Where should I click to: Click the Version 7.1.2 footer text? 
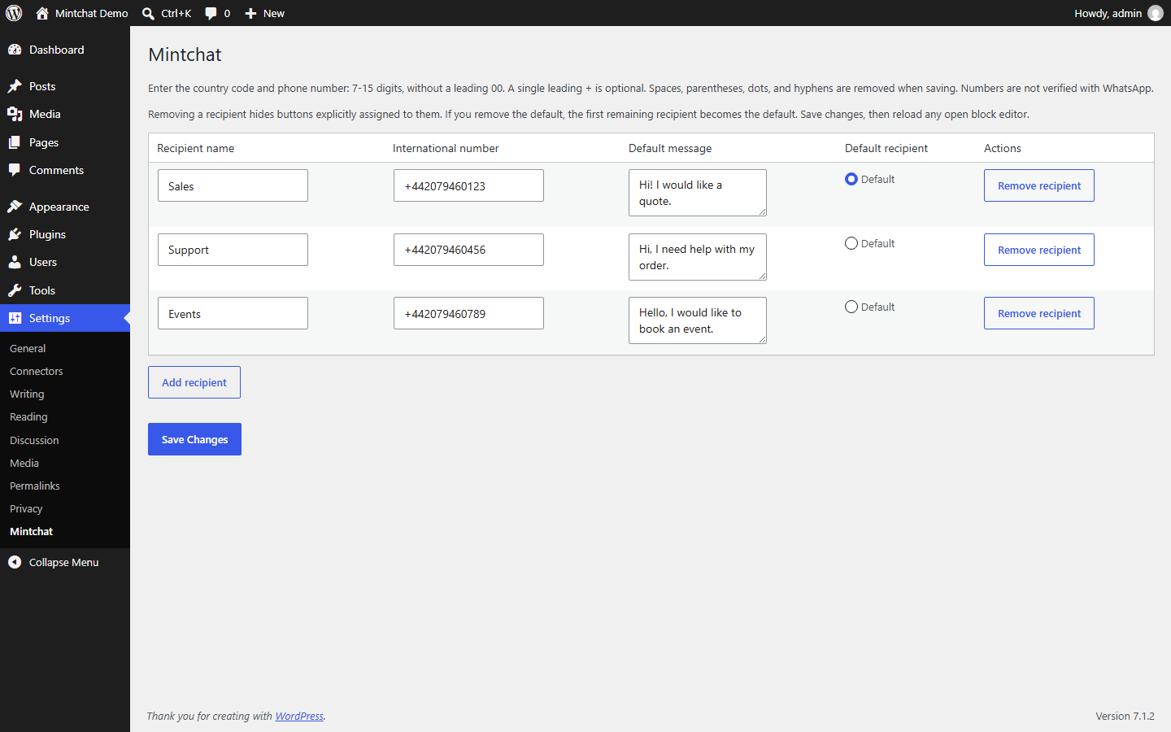pyautogui.click(x=1125, y=716)
